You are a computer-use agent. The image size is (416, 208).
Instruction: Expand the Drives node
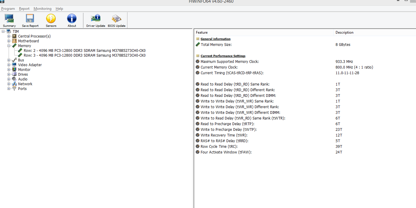pos(9,74)
